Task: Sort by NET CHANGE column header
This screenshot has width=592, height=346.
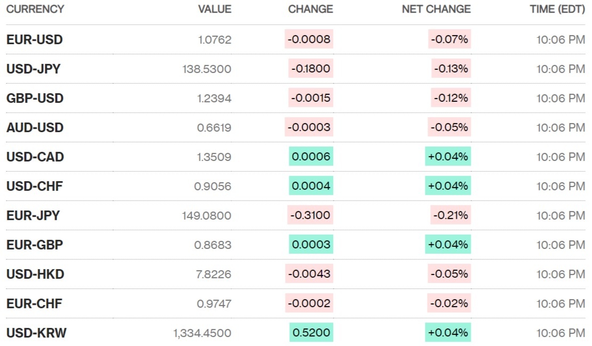Action: point(436,9)
